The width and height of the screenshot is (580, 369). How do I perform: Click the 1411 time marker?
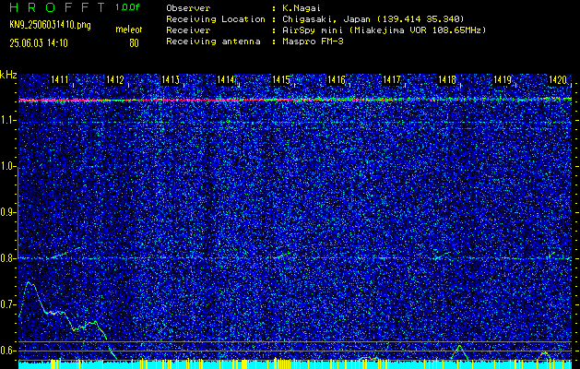[60, 79]
